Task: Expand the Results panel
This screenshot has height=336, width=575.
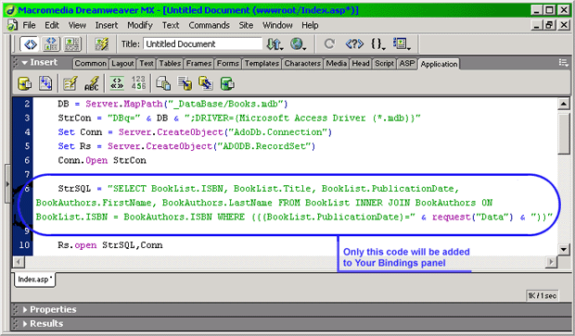Action: click(x=25, y=324)
